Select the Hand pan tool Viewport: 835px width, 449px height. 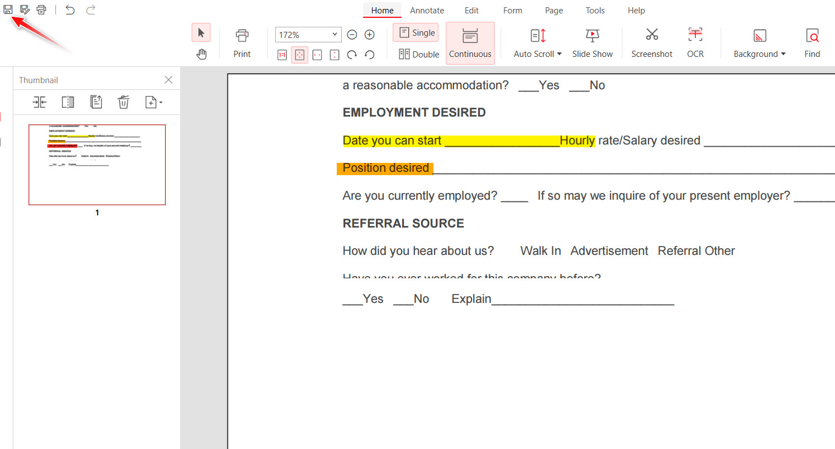201,54
